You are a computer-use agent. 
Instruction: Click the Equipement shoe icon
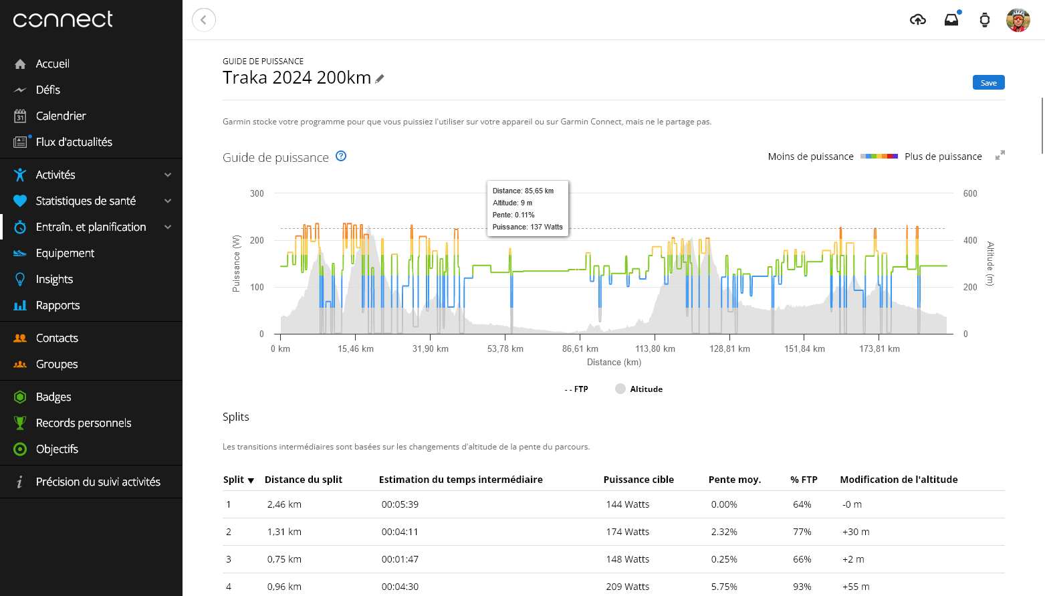click(20, 253)
